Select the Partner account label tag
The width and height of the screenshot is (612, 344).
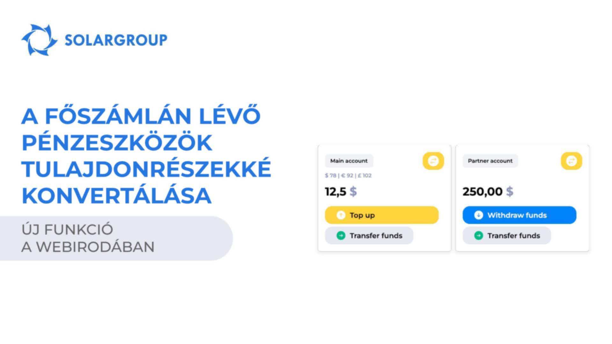(x=490, y=161)
